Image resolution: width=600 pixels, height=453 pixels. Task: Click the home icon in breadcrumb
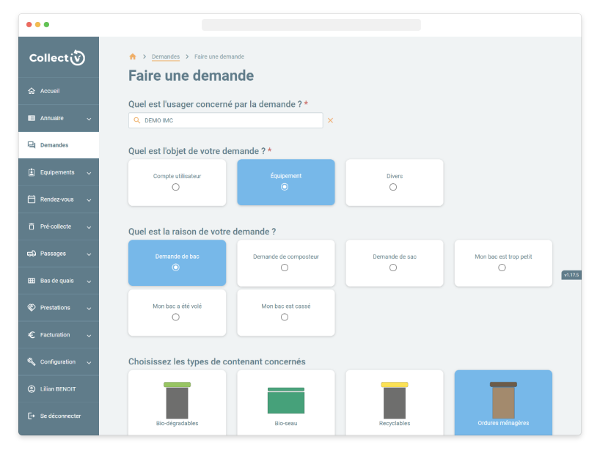click(133, 56)
